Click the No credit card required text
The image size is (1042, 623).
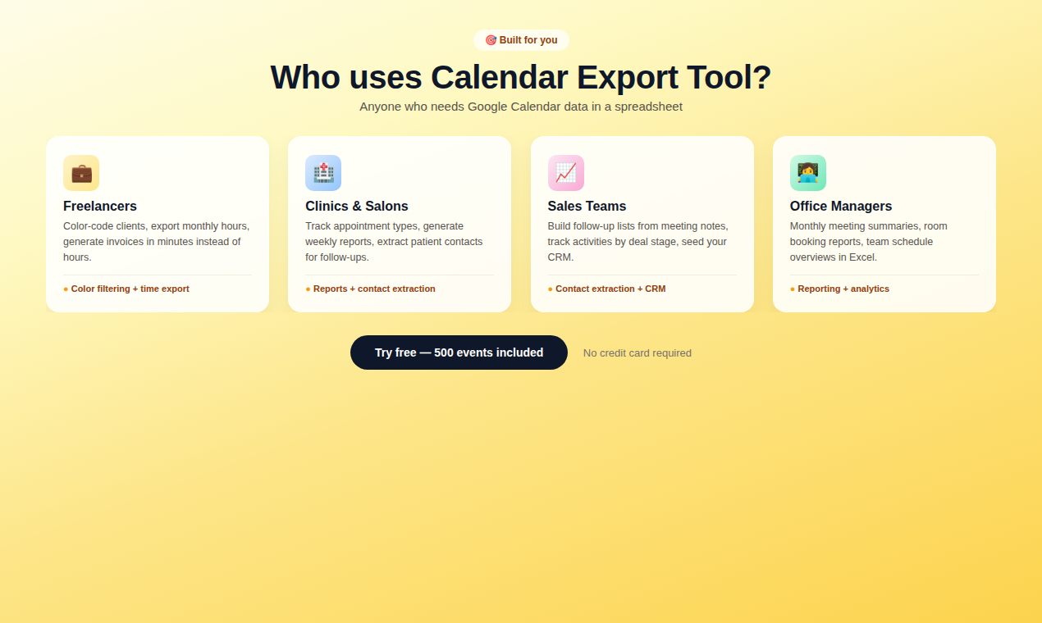pos(637,352)
